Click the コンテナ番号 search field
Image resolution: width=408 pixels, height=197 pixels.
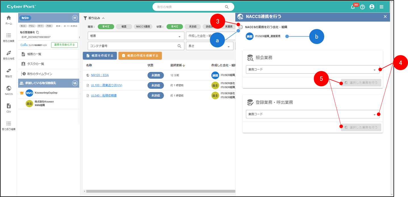[132, 46]
